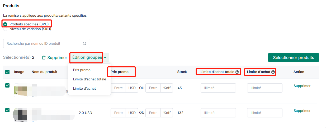This screenshot has height=128, width=326.
Task: Toggle the select-all checkbox in table header
Action: tap(7, 72)
